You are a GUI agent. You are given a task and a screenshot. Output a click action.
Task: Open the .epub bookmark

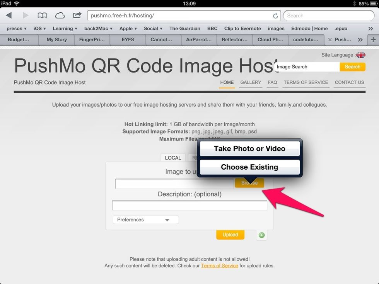tap(341, 29)
